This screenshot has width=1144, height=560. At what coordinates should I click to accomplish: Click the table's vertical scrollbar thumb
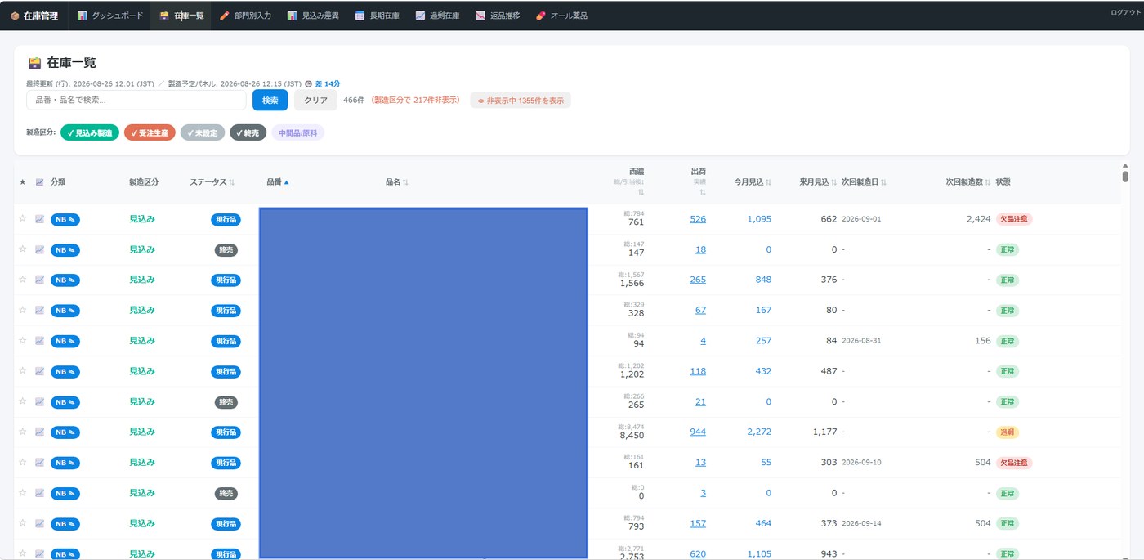[1125, 176]
